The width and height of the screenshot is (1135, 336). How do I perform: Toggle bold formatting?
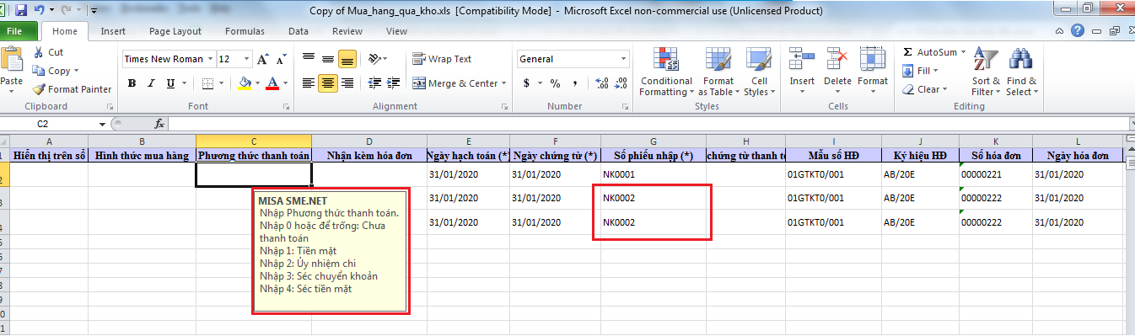coord(132,83)
